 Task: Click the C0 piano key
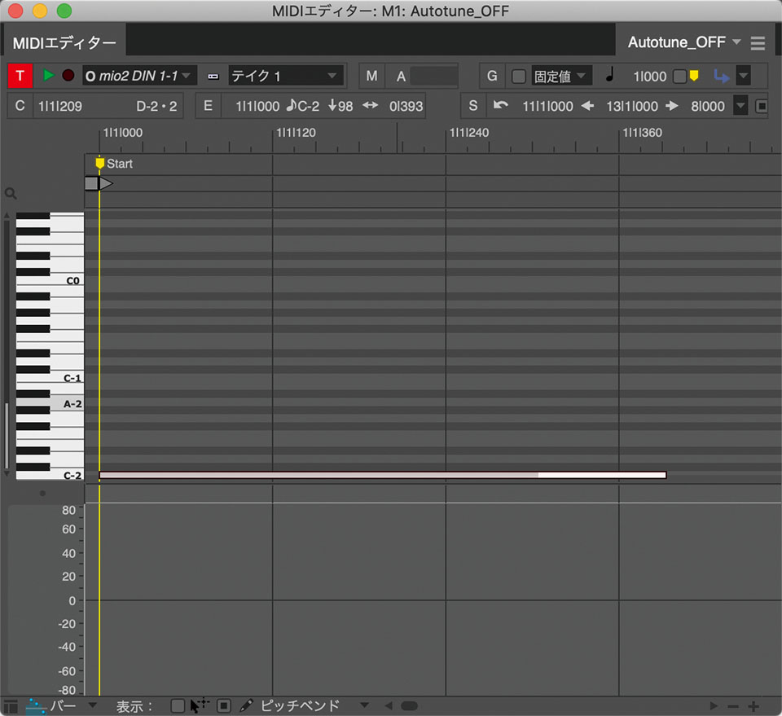point(50,280)
